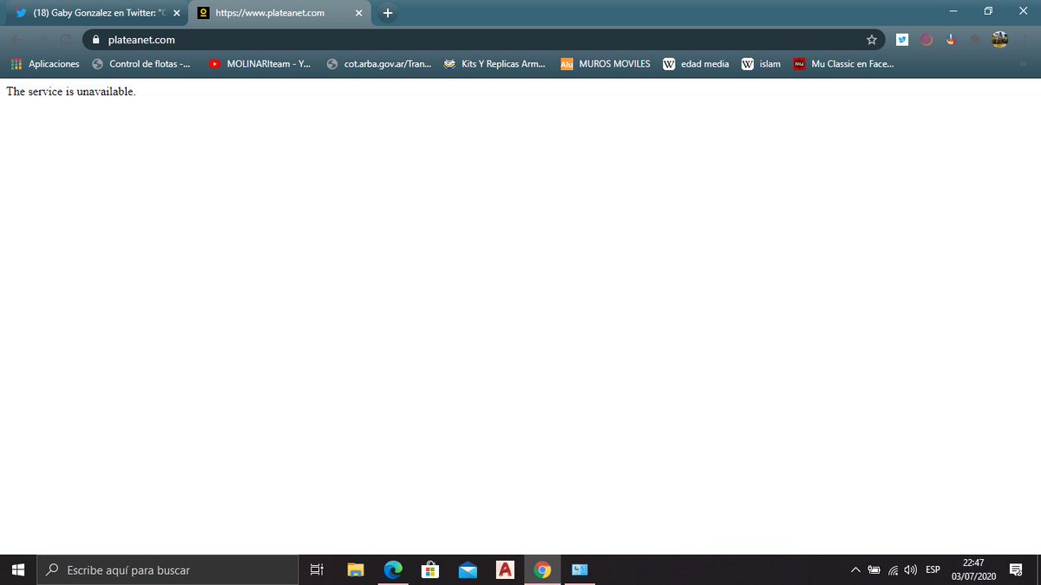Viewport: 1041px width, 585px height.
Task: Click the Chrome icon in the taskbar
Action: 542,569
